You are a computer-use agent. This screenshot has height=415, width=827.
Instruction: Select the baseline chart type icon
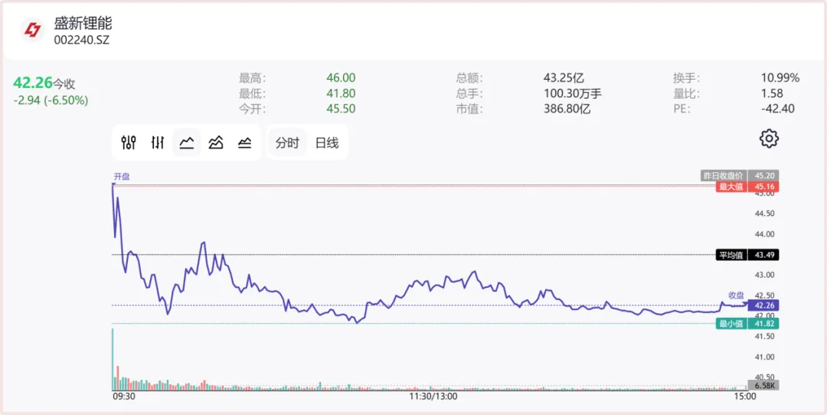pos(244,142)
